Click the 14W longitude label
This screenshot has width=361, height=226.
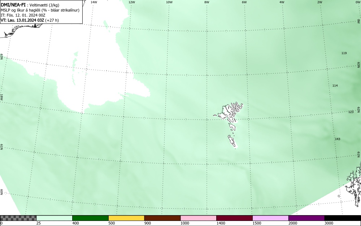94,2
